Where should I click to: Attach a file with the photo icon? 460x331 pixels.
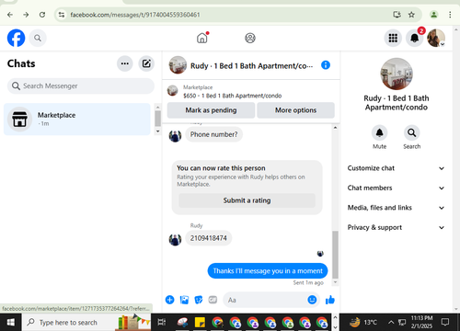(184, 300)
